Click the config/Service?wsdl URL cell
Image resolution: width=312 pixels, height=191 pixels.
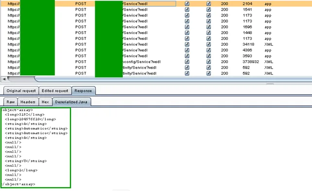click(x=142, y=62)
